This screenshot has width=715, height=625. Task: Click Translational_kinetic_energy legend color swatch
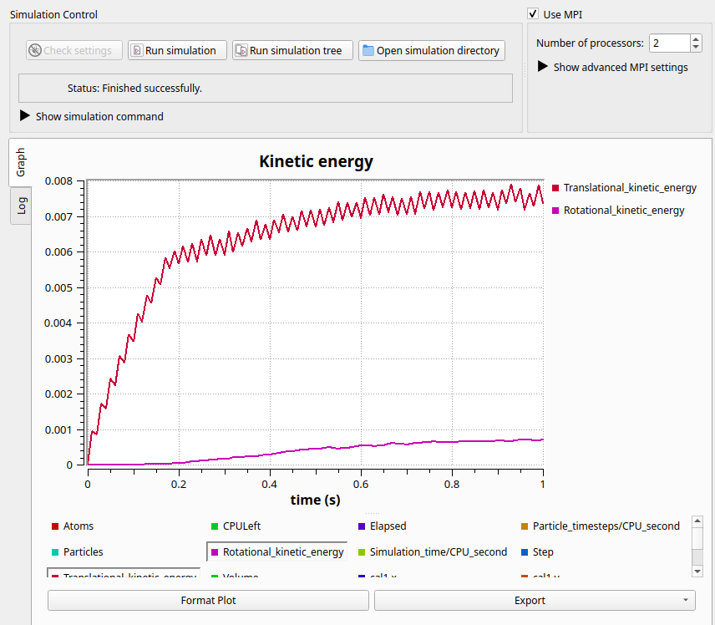coord(555,188)
